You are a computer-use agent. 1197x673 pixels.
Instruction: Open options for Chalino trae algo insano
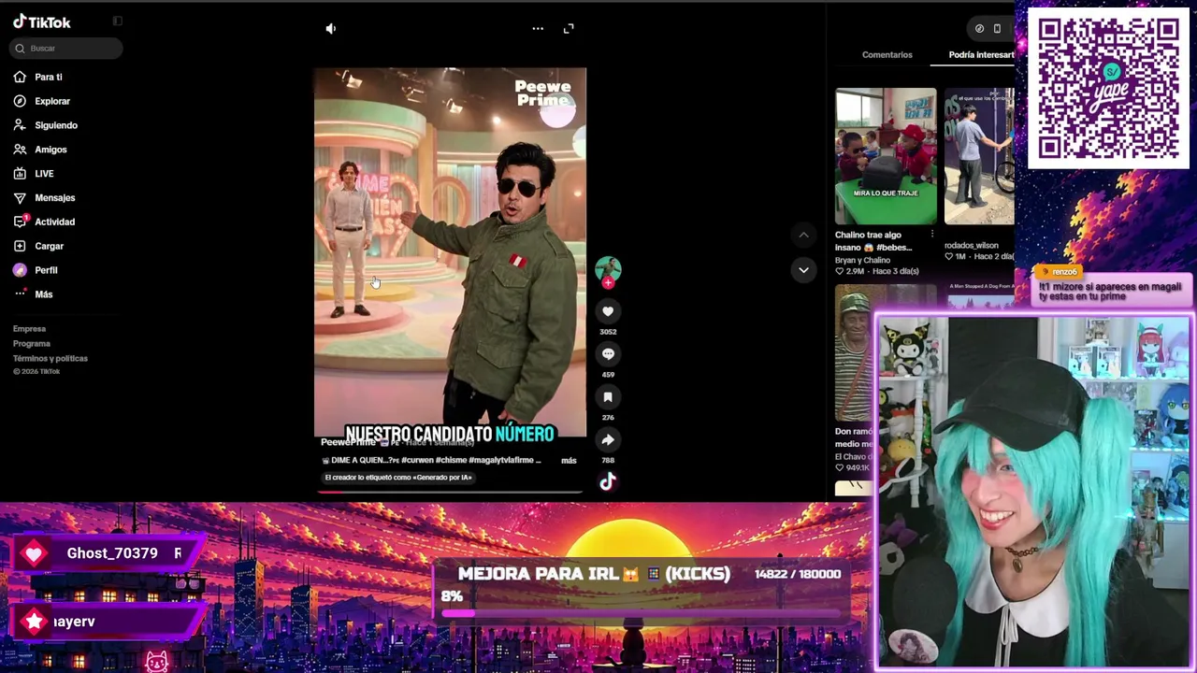coord(931,235)
